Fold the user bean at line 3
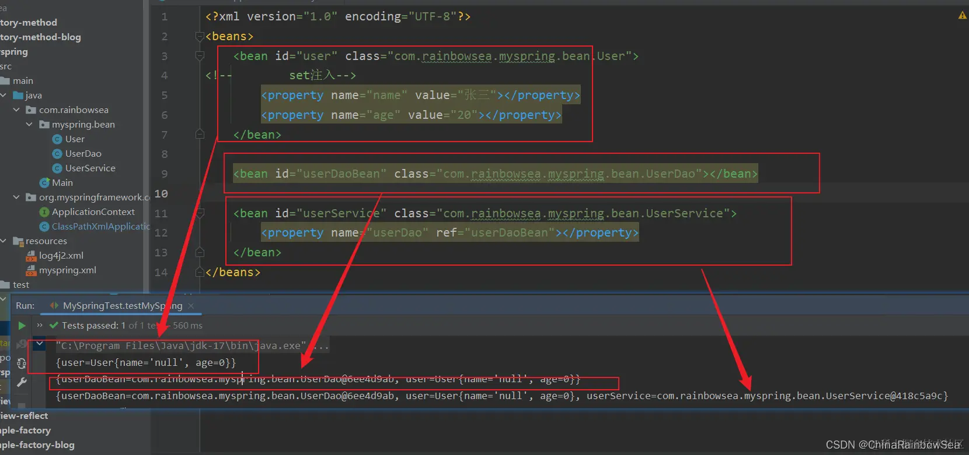Image resolution: width=969 pixels, height=455 pixels. click(x=200, y=57)
